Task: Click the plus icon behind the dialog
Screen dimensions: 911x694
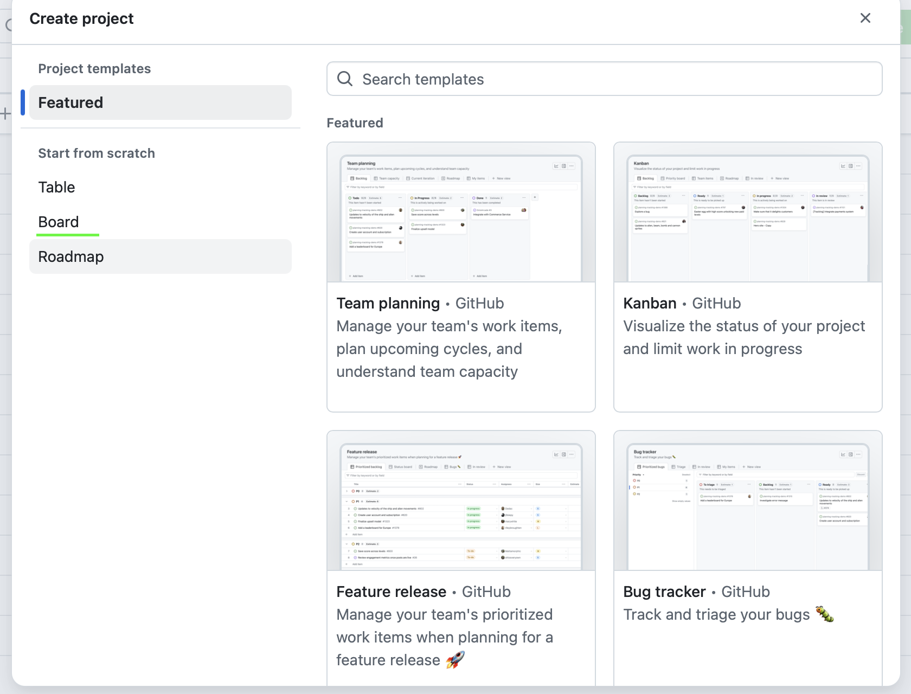Action: [x=5, y=113]
